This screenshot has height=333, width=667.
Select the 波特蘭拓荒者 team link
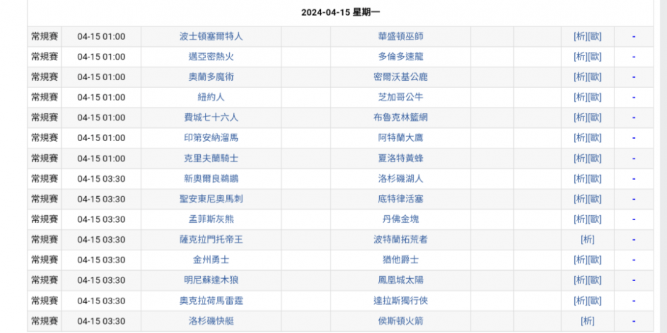pyautogui.click(x=400, y=239)
